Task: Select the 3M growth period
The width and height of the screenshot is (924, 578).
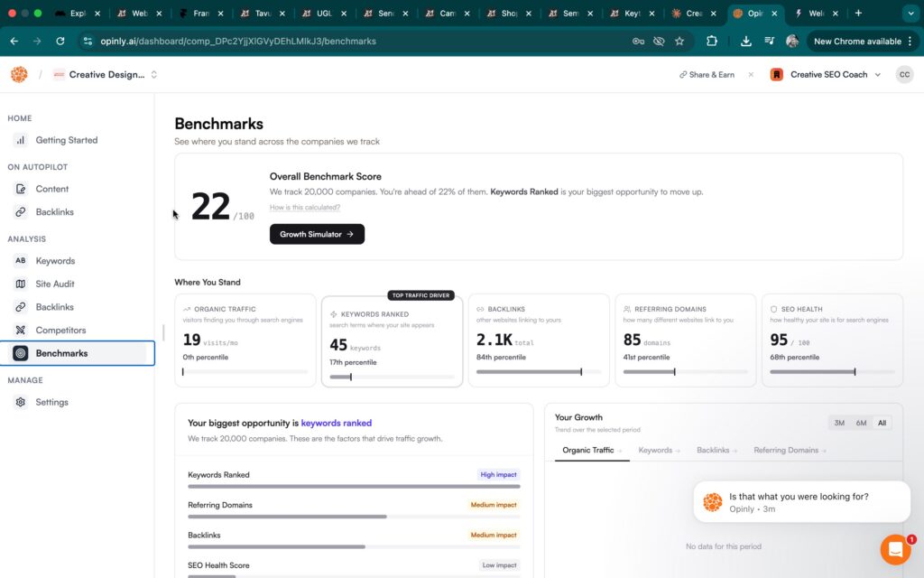Action: pos(839,423)
